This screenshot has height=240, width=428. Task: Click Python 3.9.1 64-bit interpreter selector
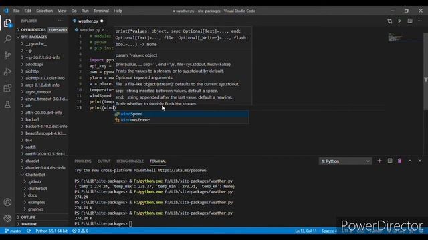point(51,231)
